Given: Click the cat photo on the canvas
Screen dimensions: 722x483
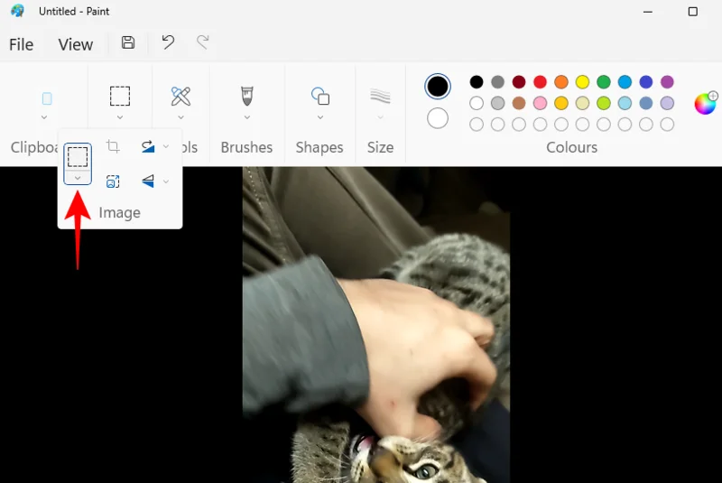Looking at the screenshot, I should point(376,325).
